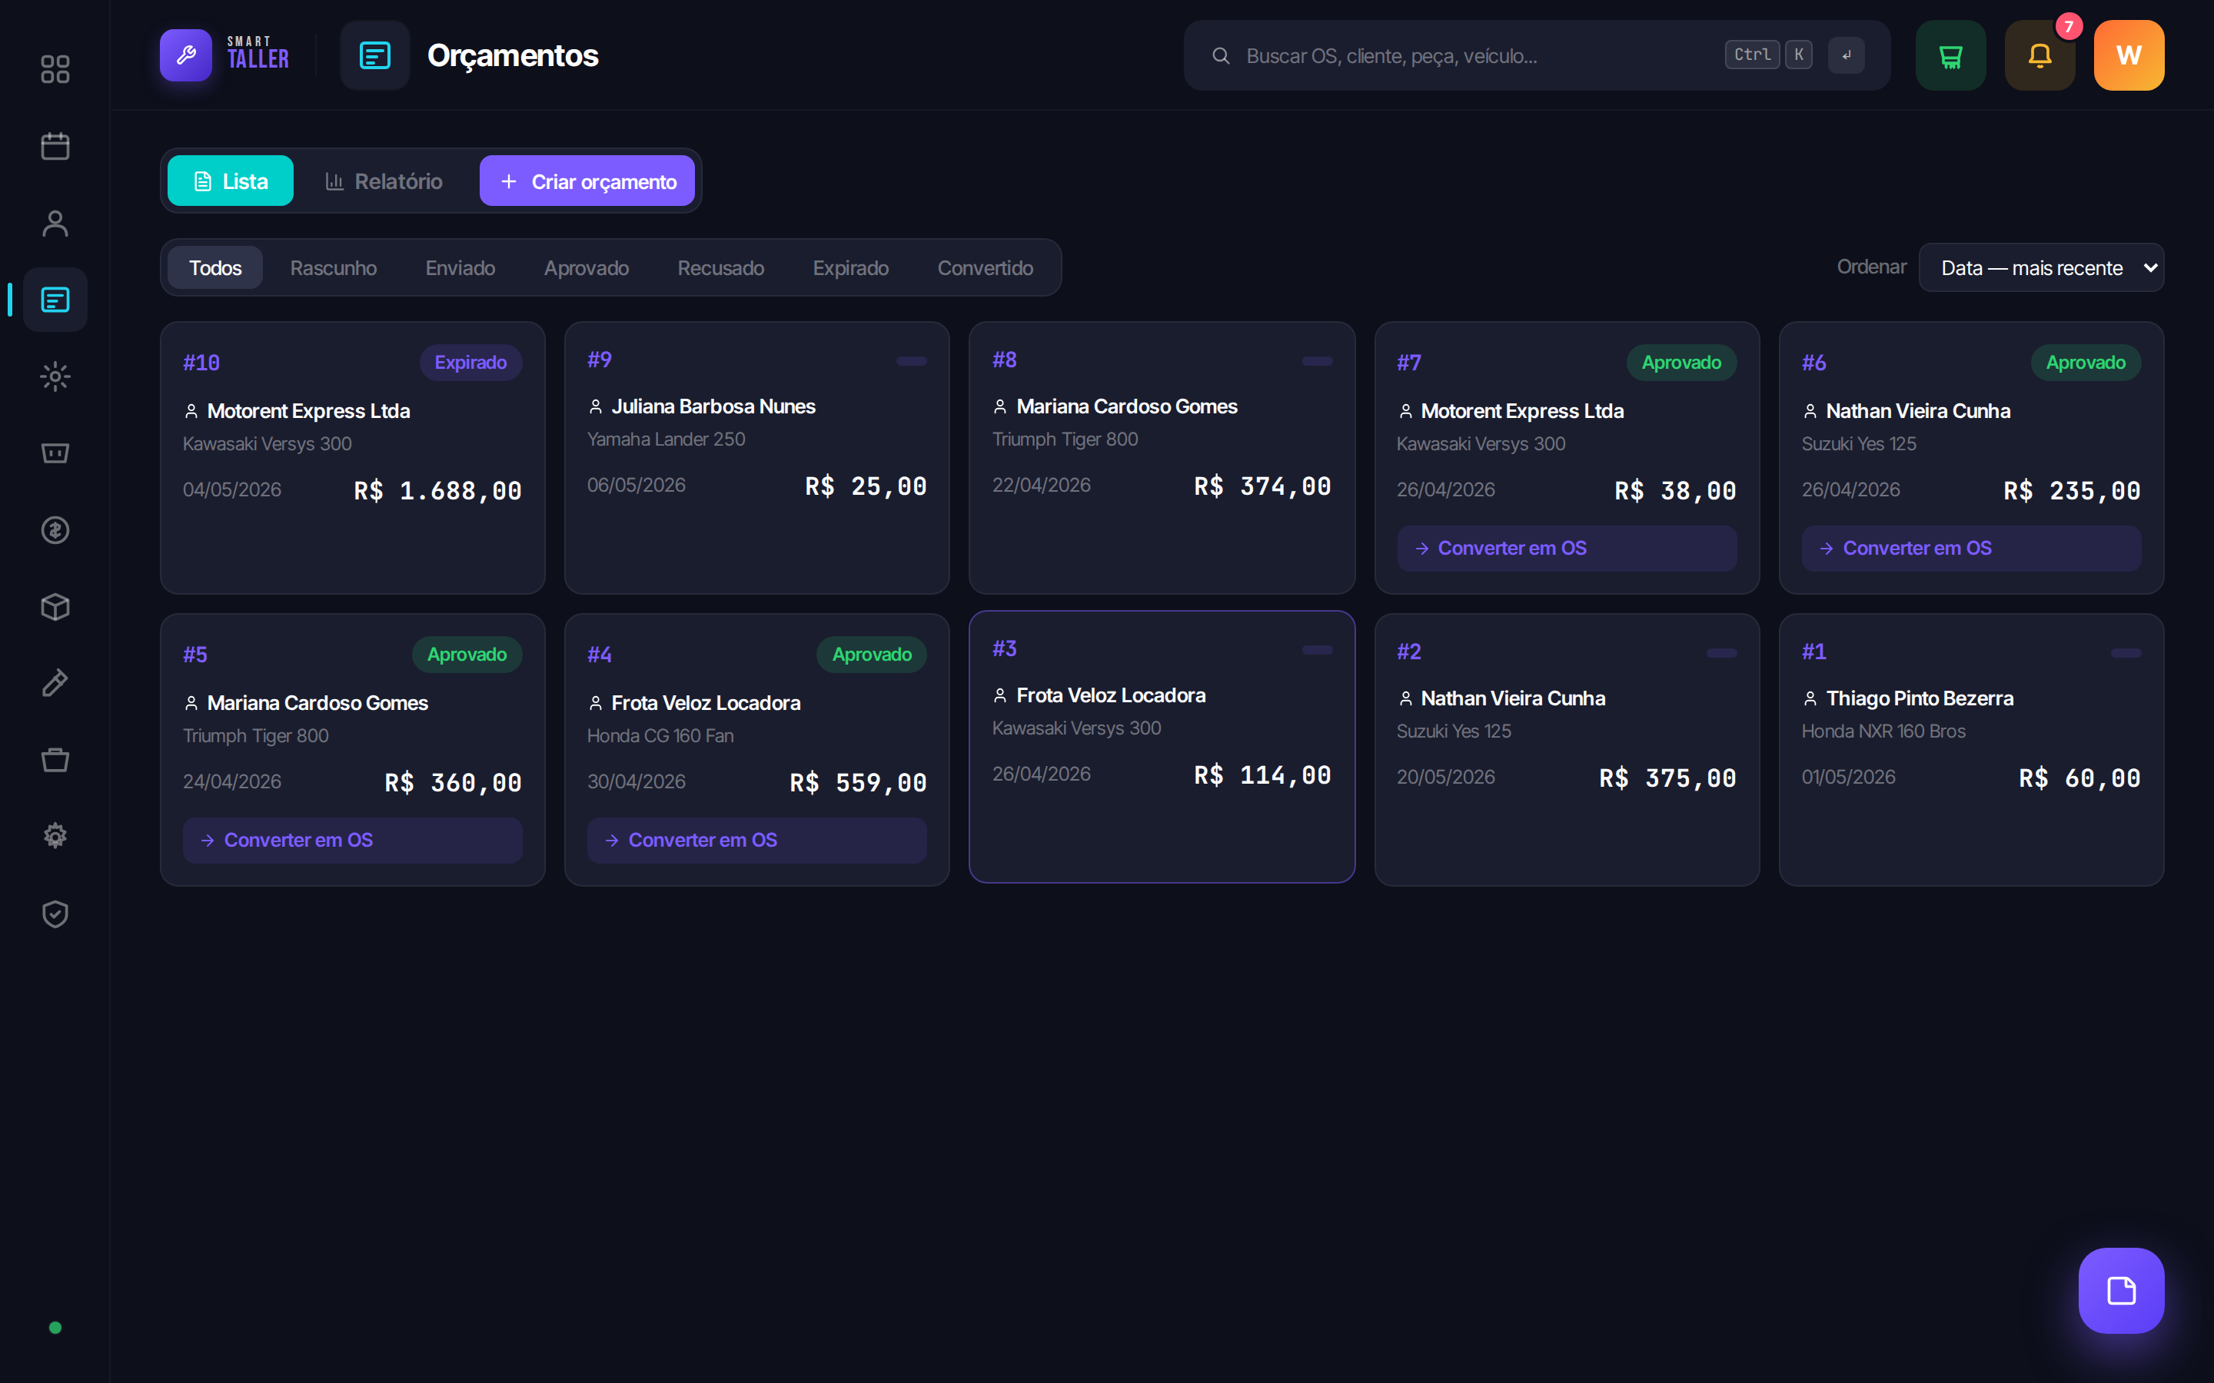Click the enter key icon in search bar
Image resolution: width=2214 pixels, height=1383 pixels.
1847,55
